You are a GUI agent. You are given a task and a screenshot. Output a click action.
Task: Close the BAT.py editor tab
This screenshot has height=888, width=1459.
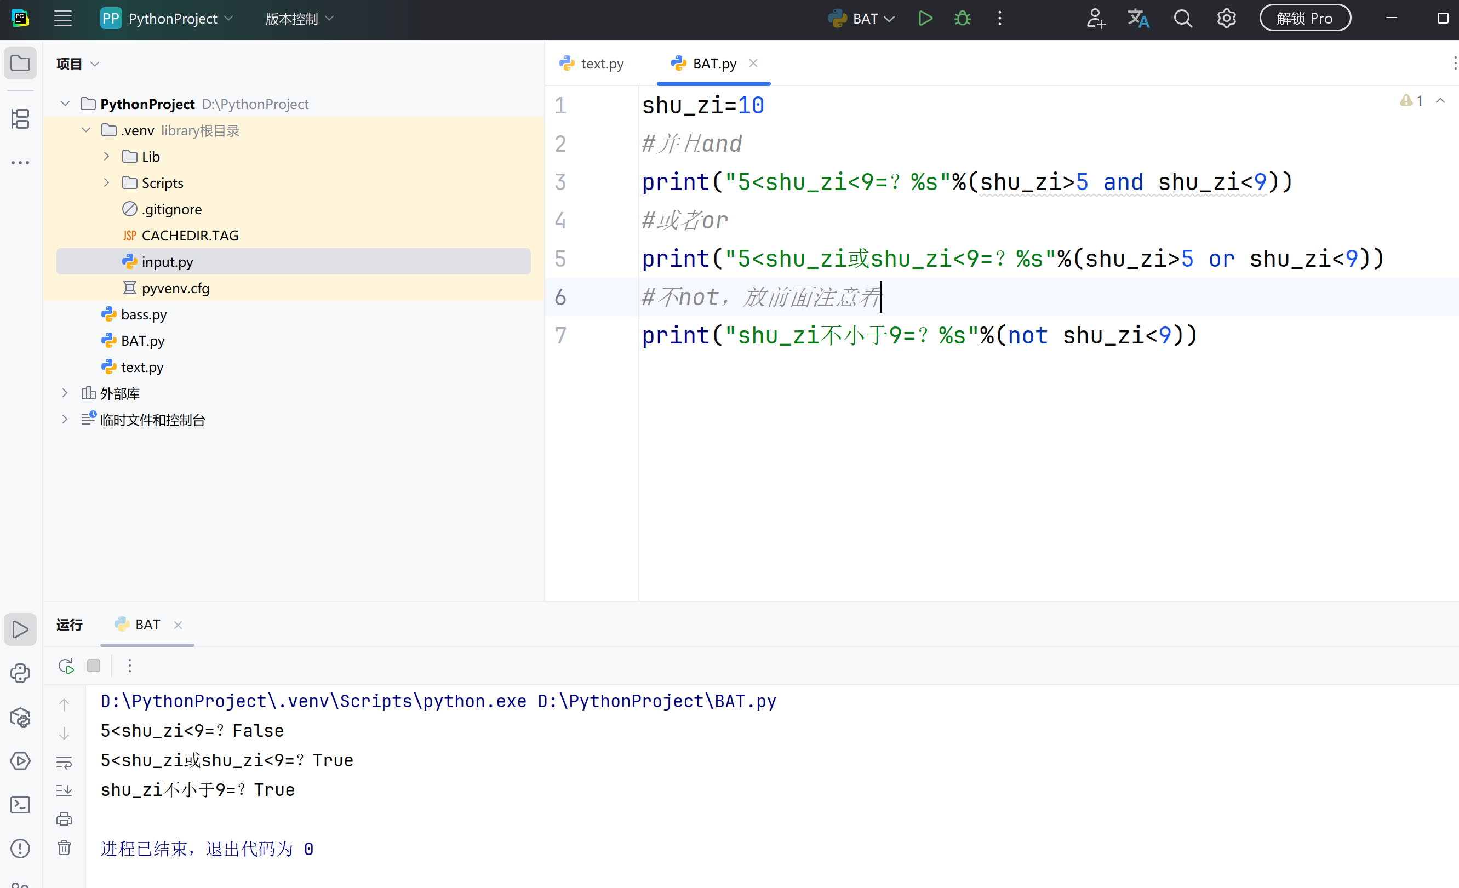[x=753, y=63]
